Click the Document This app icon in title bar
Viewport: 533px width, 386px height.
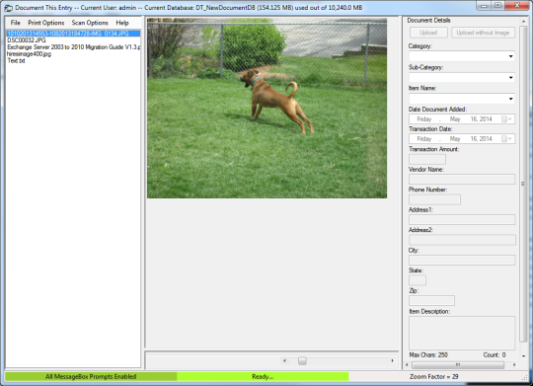[x=8, y=8]
